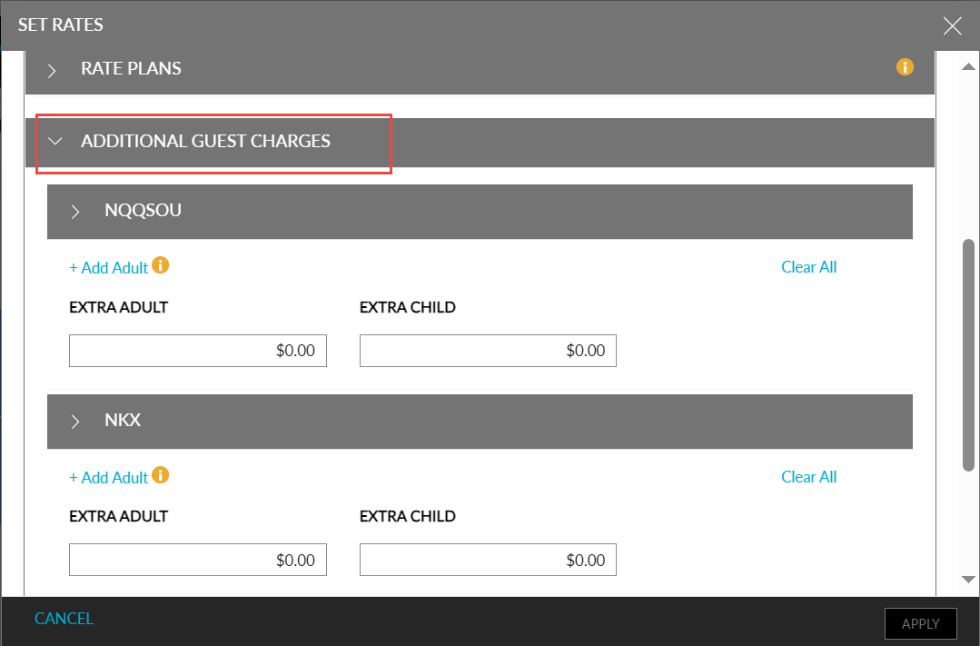This screenshot has width=980, height=646.
Task: Click the NKX Extra Adult amount field
Action: tap(197, 561)
